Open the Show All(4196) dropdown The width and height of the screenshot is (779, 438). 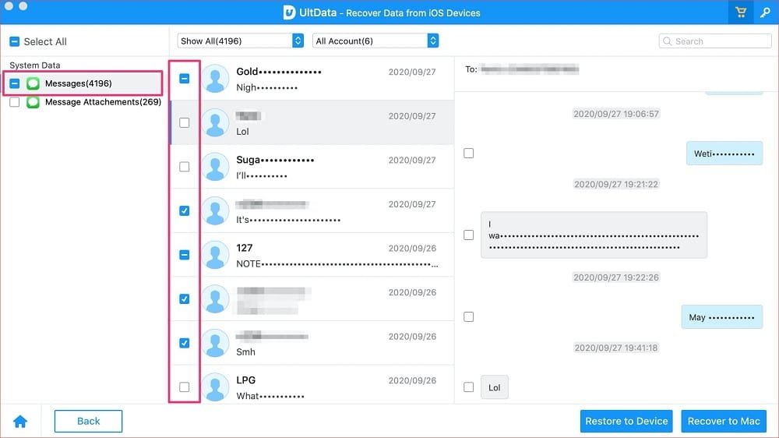(x=241, y=41)
